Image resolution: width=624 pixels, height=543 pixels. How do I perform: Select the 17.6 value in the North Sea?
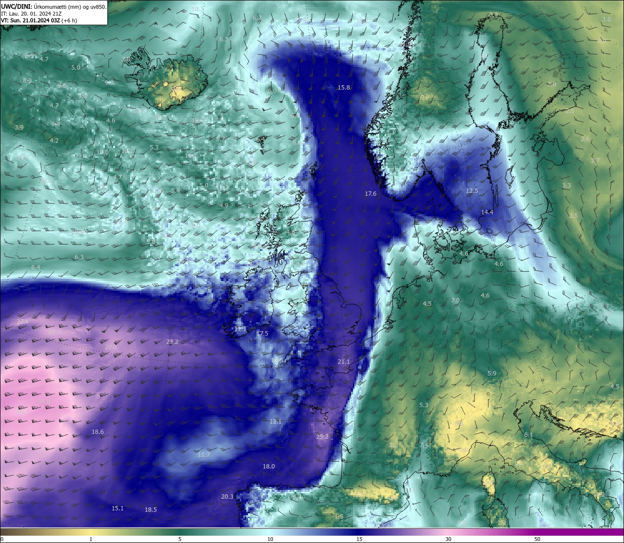click(370, 194)
